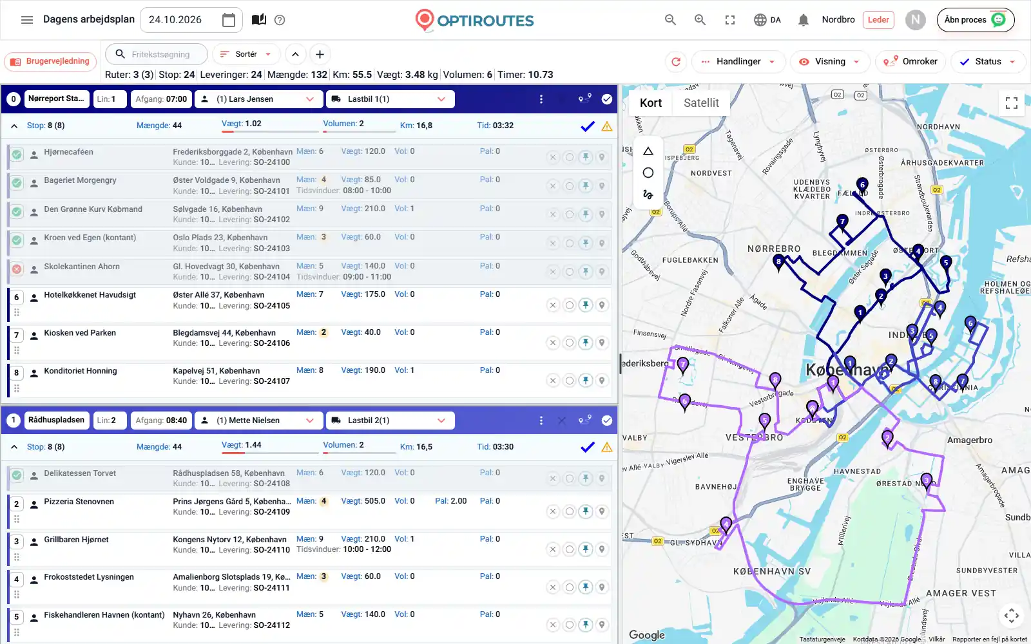This screenshot has width=1031, height=644.
Task: Open the Visning menu
Action: [x=830, y=62]
